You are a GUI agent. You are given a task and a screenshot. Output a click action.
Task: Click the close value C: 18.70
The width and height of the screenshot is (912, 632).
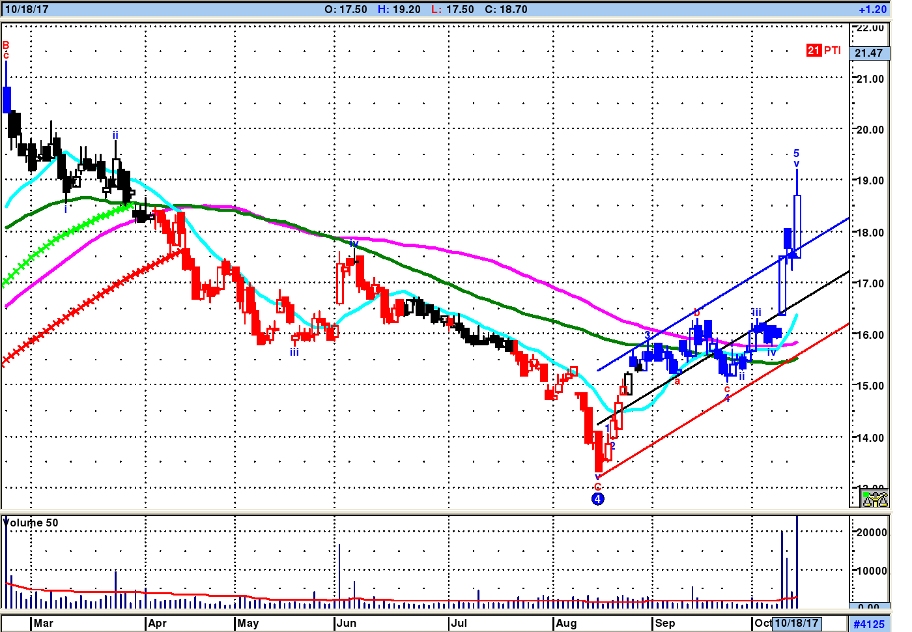click(x=506, y=10)
